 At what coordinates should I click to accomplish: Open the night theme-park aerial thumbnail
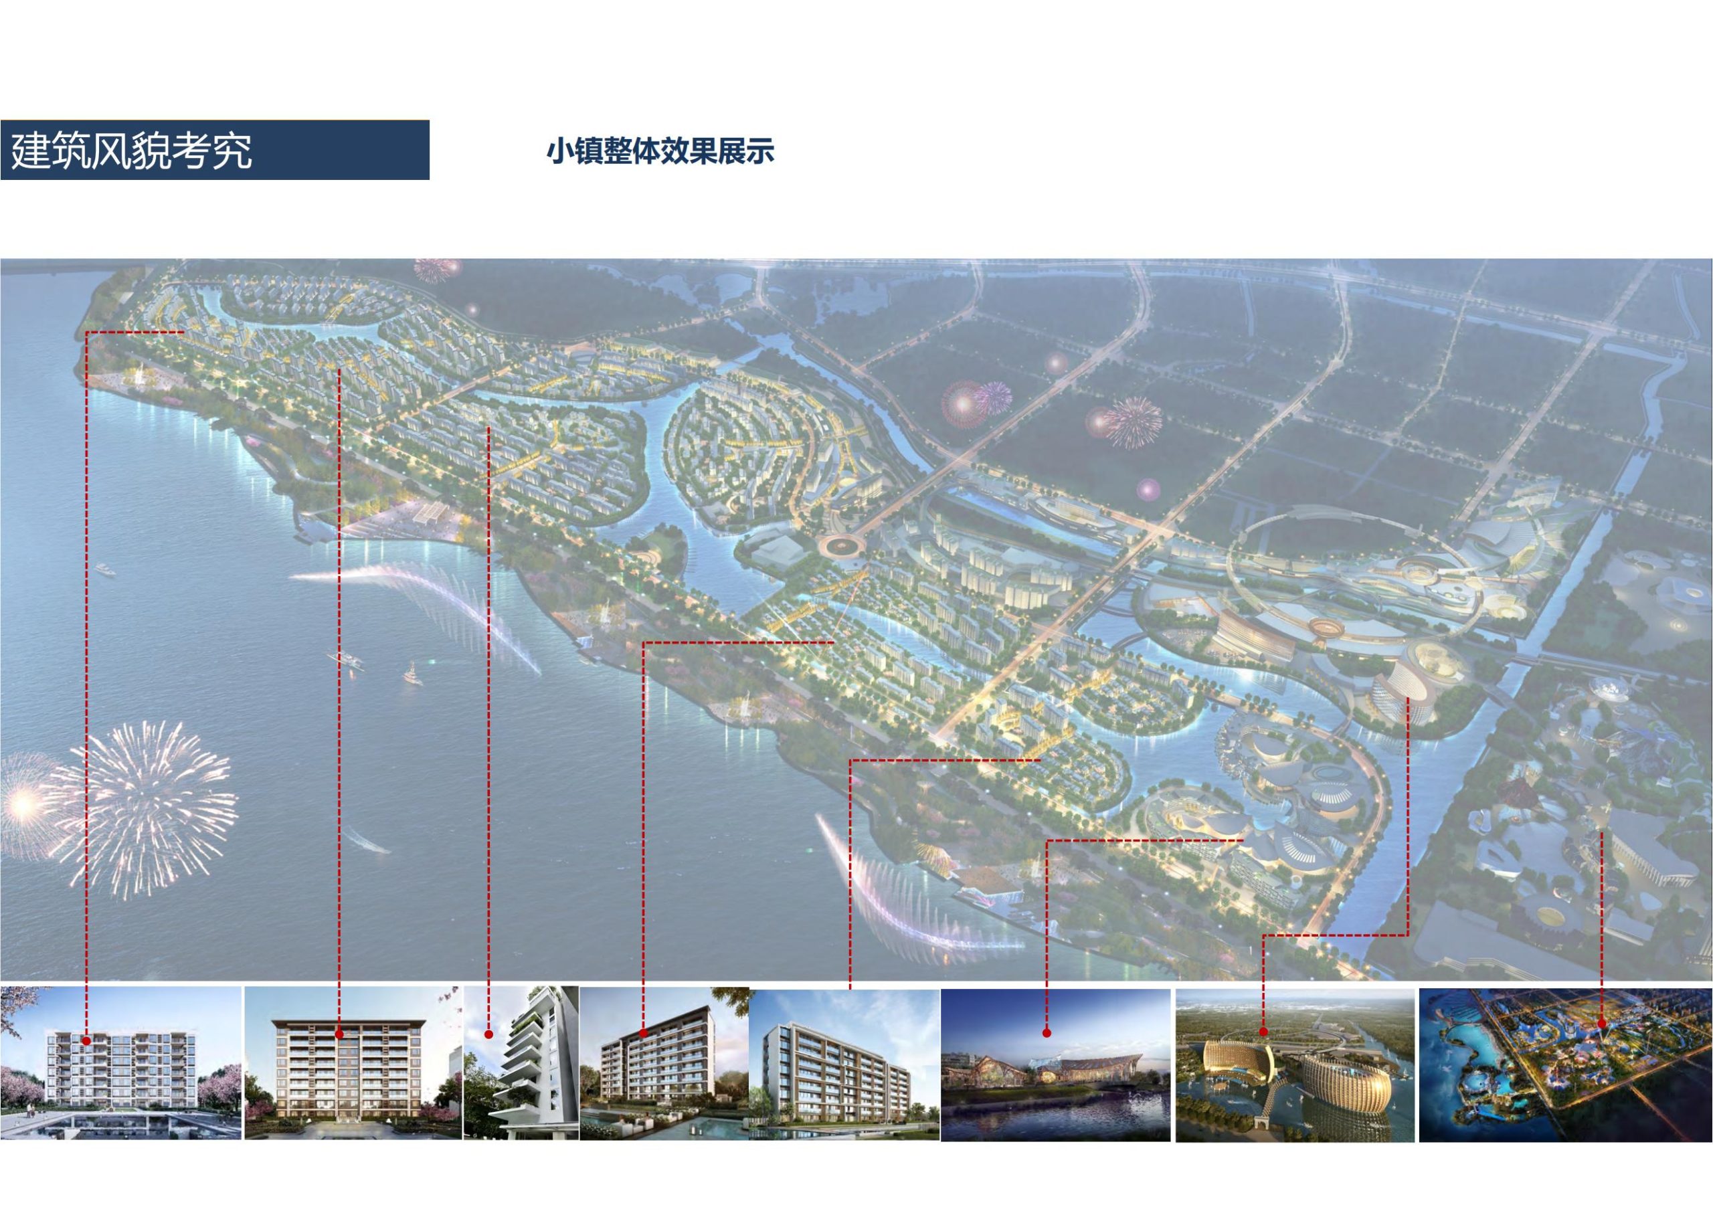(x=1565, y=1066)
